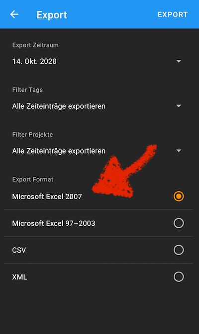Choose the Microsoft Excel 97–2003 radio button

tap(179, 223)
